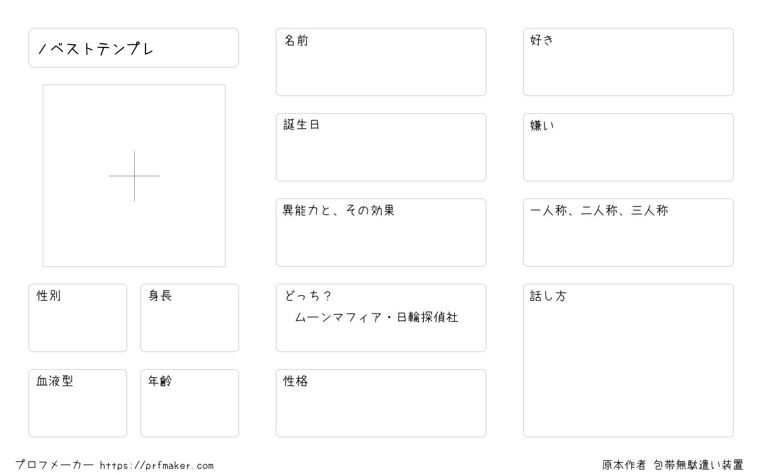
Task: Click the 嫌い dislikes field
Action: [x=628, y=147]
